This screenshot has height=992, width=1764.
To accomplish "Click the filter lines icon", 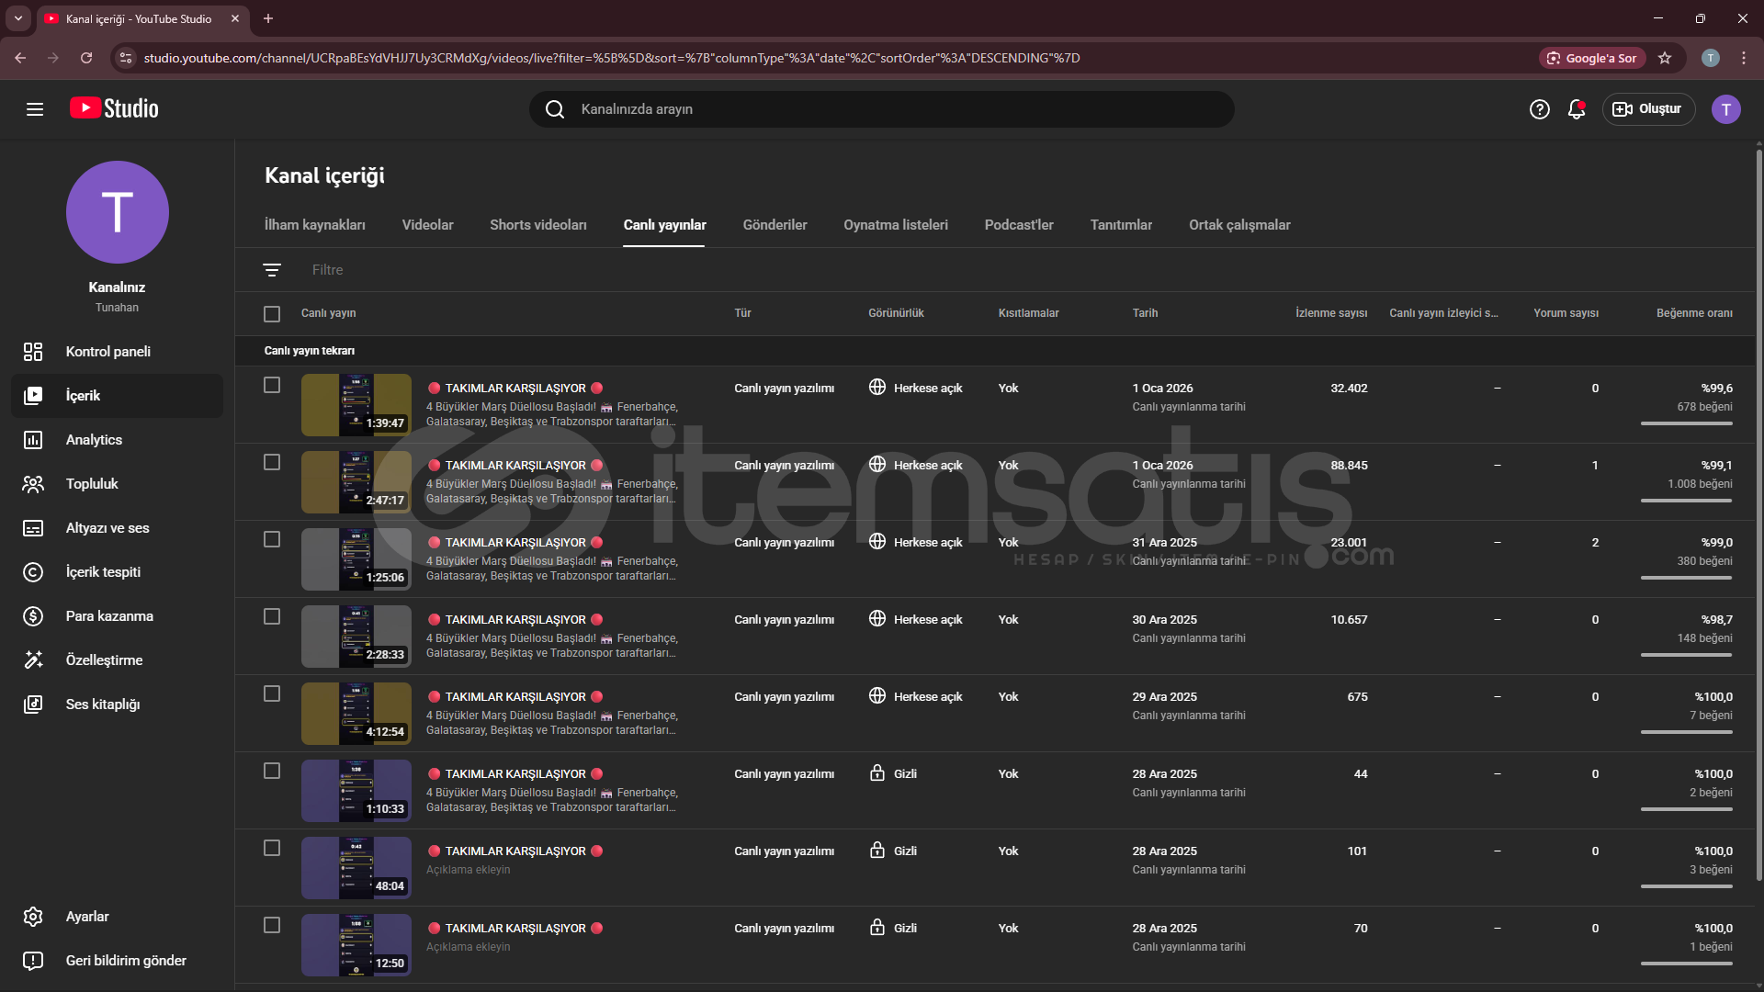I will pyautogui.click(x=272, y=270).
